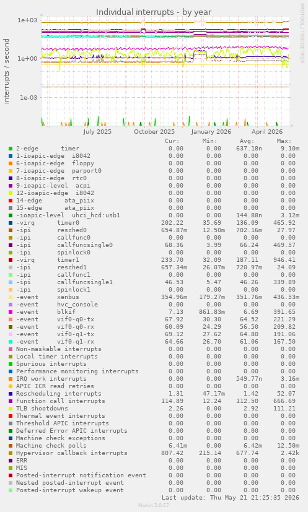Click the Munin 2.0.57 footer text
Image resolution: width=308 pixels, height=512 pixels.
(x=154, y=505)
